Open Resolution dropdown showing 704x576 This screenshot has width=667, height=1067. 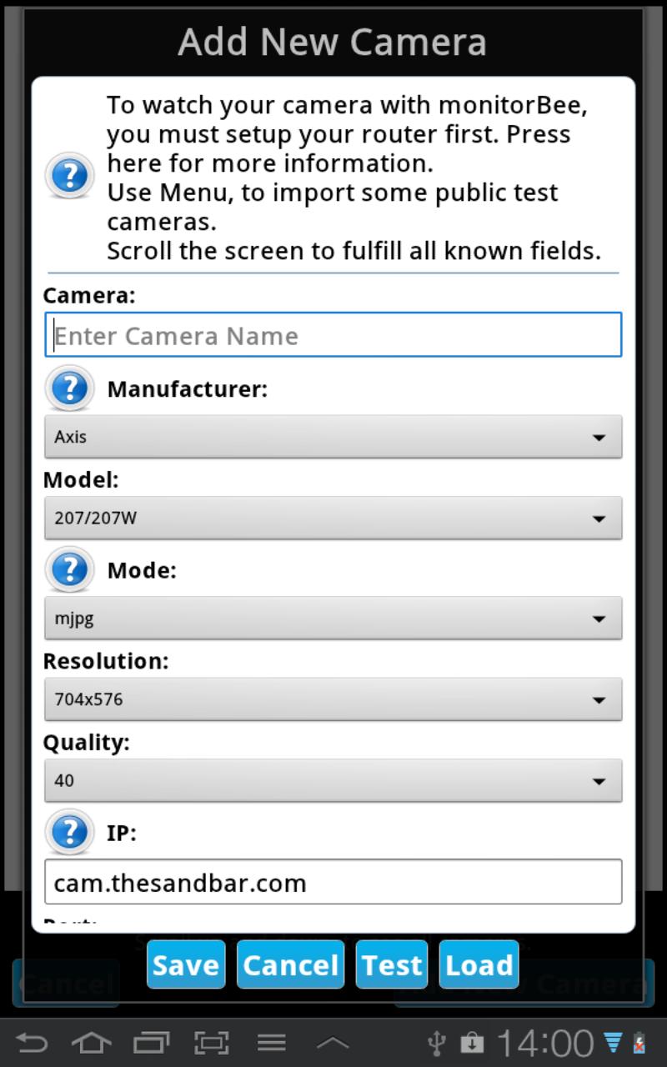(333, 699)
